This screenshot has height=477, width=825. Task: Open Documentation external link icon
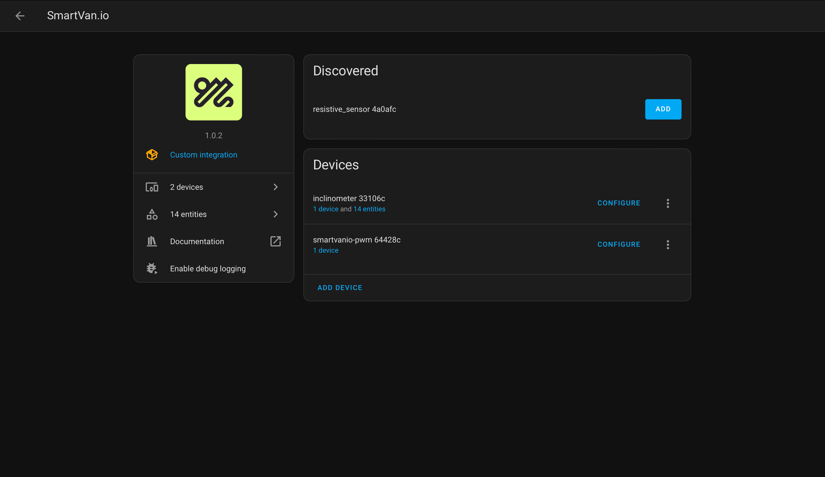(x=275, y=241)
